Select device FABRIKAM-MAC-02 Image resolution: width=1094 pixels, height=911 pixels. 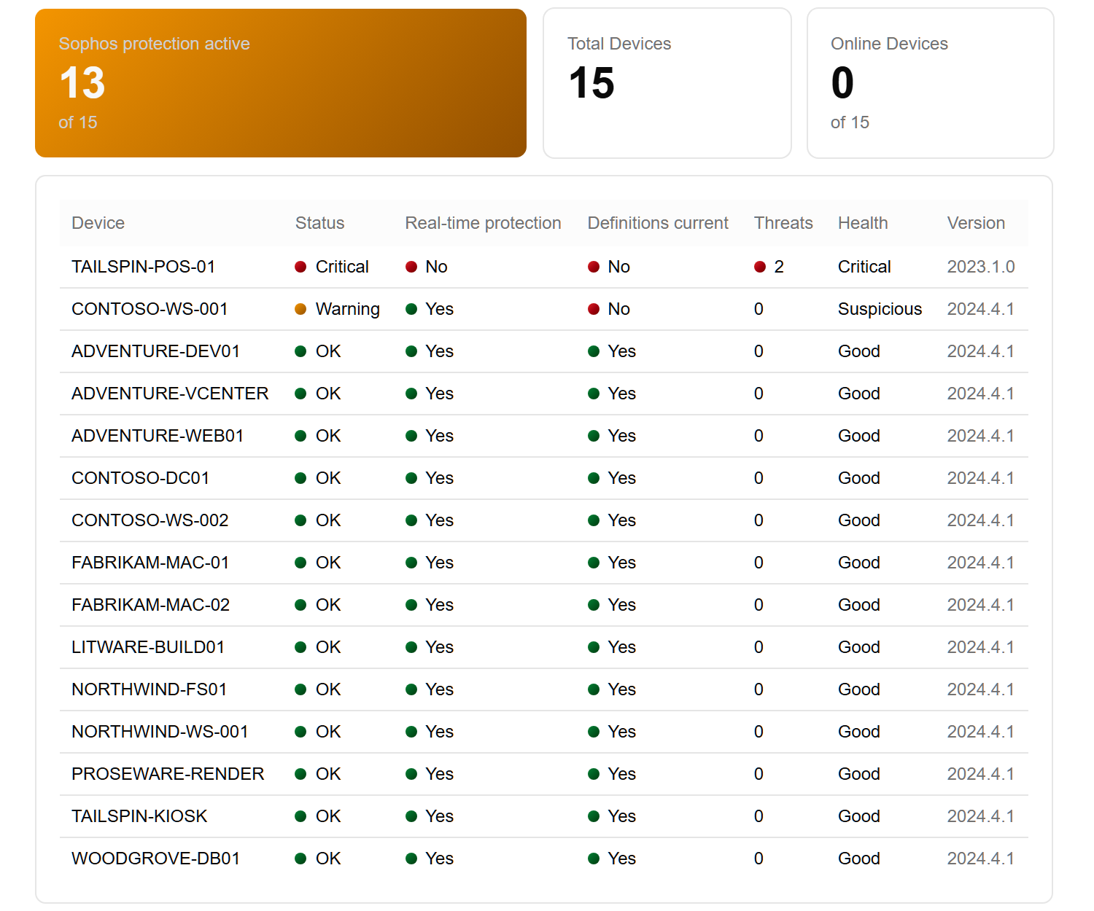click(x=151, y=605)
